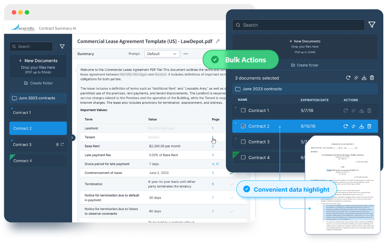
Task: Verify the Termination row checkmark
Action: point(231,184)
